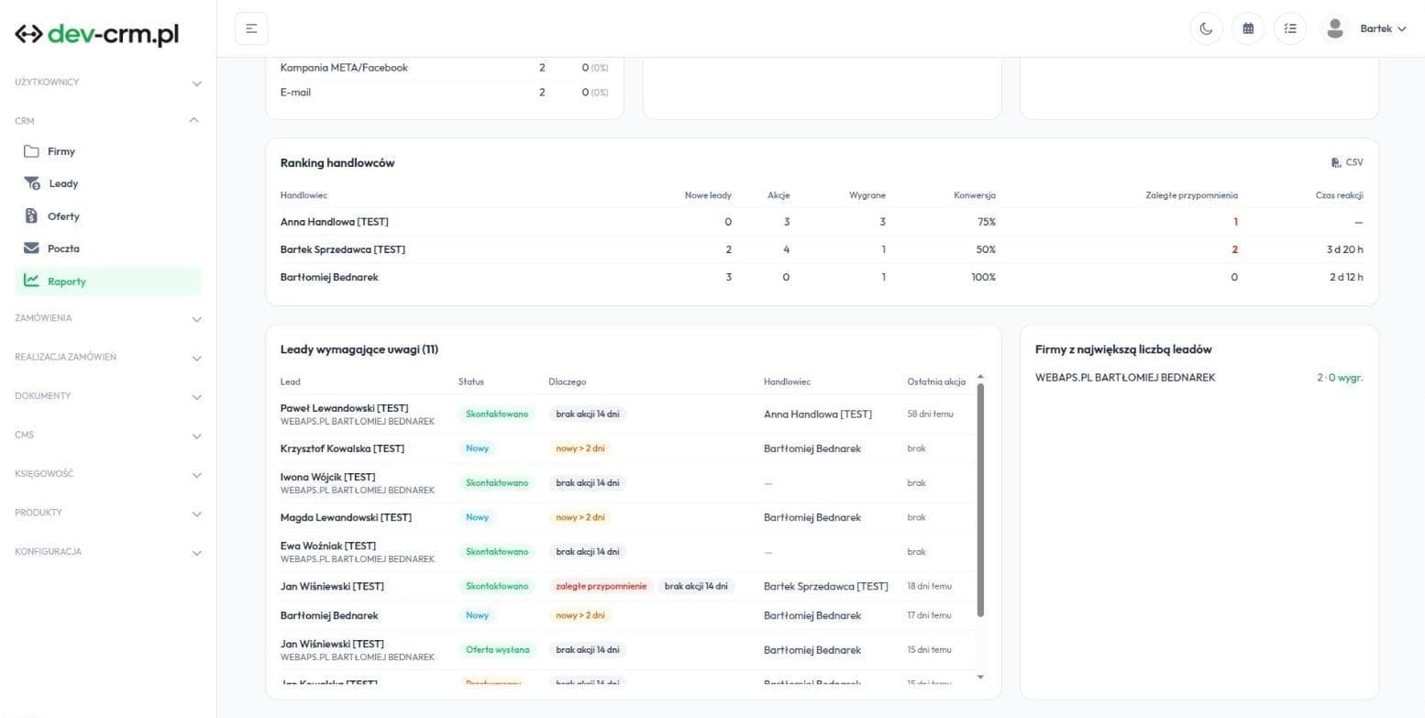
Task: Expand the Dokumenty sidebar section
Action: [x=108, y=396]
